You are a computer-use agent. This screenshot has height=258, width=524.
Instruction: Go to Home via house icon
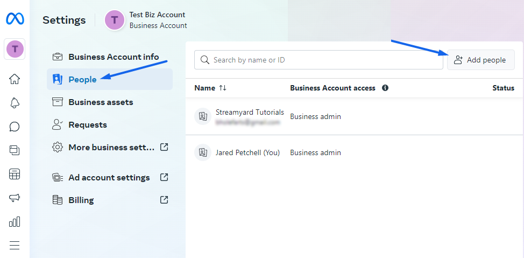tap(15, 79)
